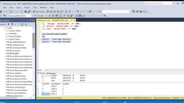Click Object Explorer Activity Monitor icon
This screenshot has width=184, height=103.
tap(26, 24)
